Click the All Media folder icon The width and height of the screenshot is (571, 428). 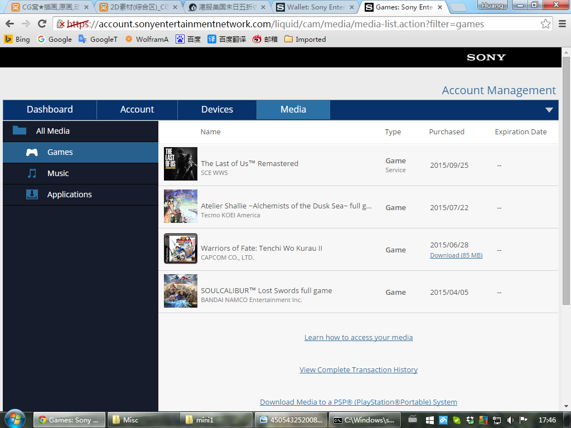pyautogui.click(x=20, y=130)
